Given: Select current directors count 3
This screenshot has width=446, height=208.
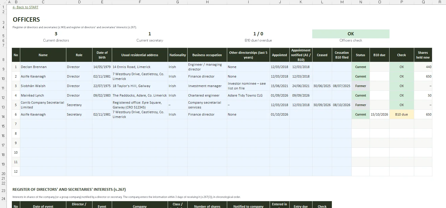Looking at the screenshot, I should tap(56, 34).
